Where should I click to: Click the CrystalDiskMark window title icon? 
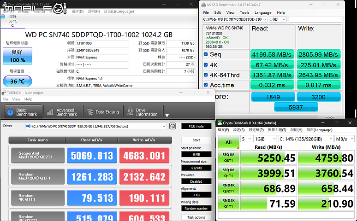pos(220,123)
